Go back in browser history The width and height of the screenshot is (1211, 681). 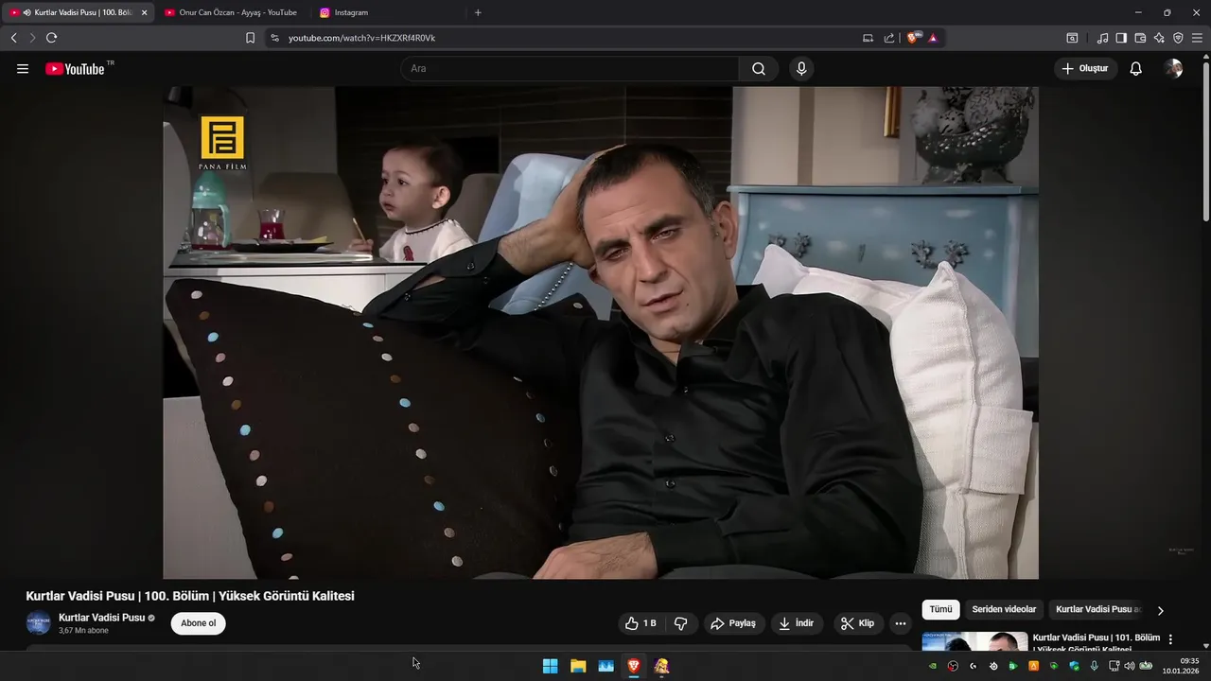tap(13, 38)
